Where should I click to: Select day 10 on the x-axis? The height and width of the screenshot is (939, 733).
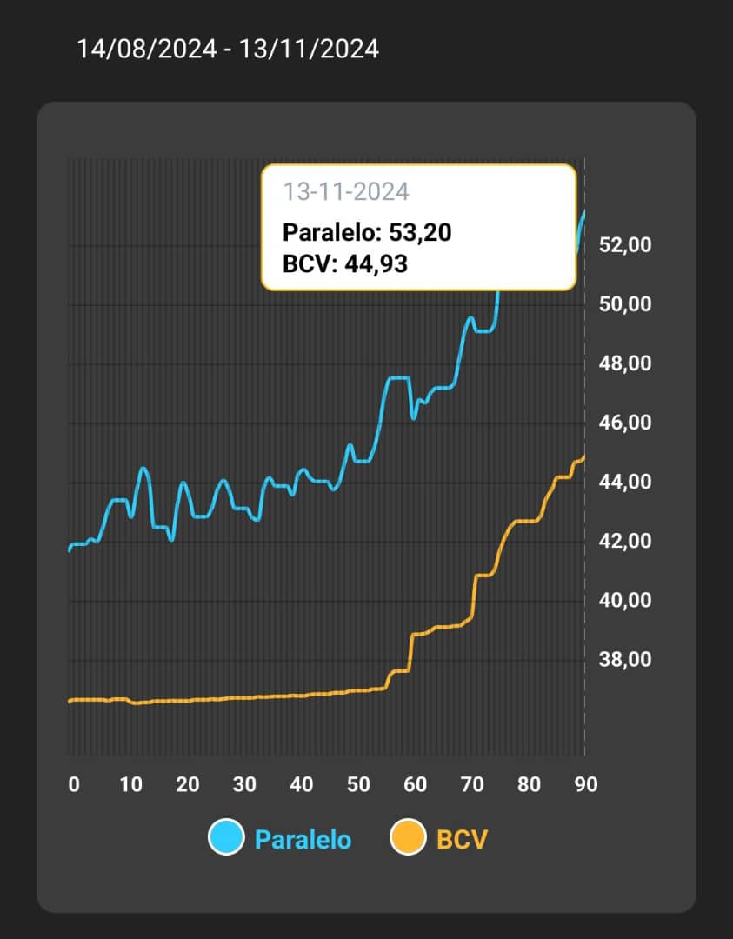[130, 784]
